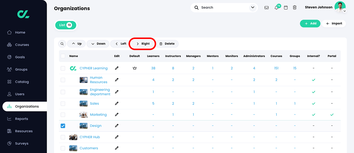Open the messages envelope icon

266,8
